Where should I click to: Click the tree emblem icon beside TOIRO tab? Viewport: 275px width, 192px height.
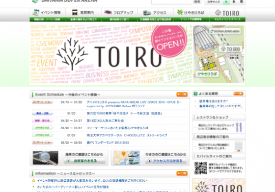click(x=218, y=13)
